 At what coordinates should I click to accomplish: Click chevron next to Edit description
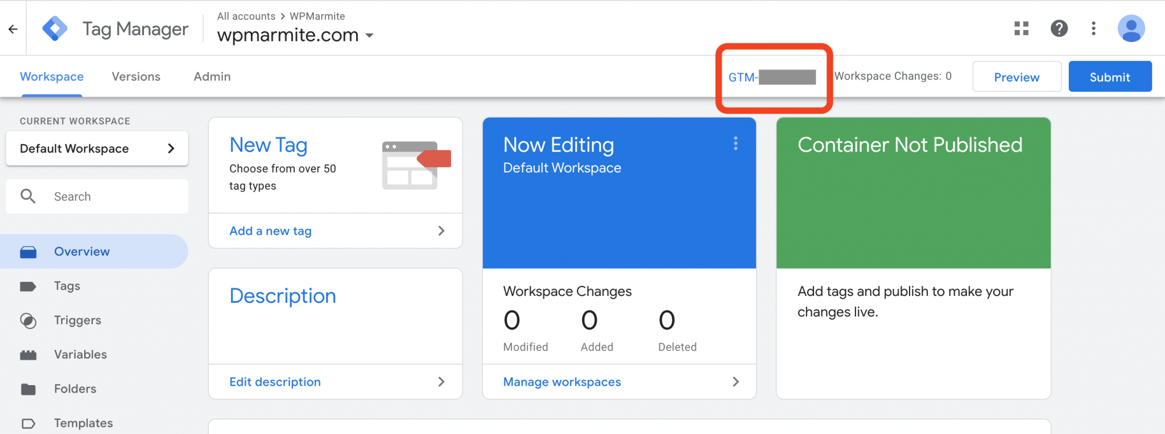click(441, 382)
